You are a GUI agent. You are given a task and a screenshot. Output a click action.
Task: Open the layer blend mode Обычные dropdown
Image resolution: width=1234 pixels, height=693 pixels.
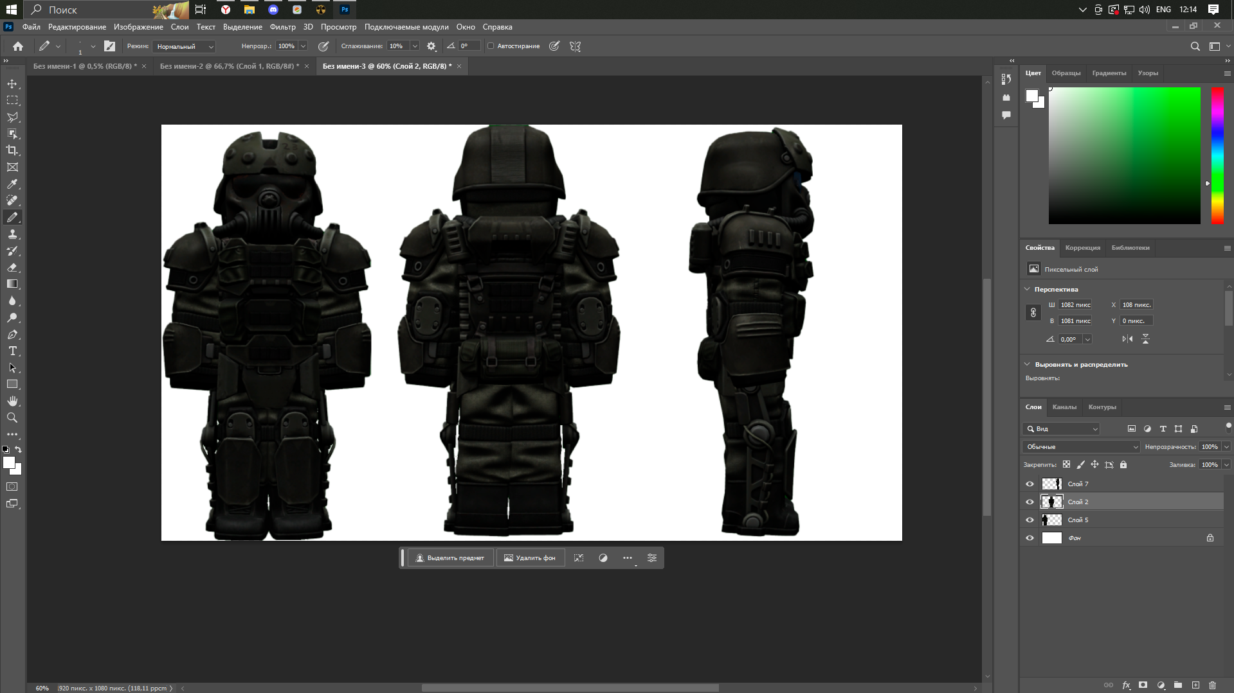(x=1081, y=447)
